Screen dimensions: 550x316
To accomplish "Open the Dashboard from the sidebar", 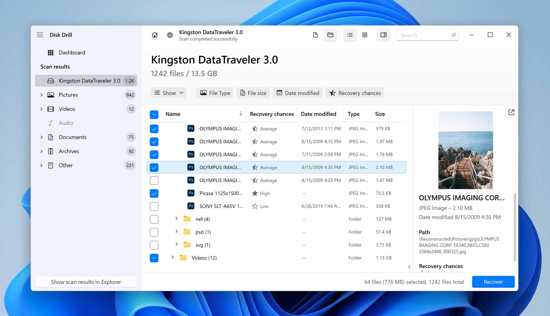I will click(72, 52).
